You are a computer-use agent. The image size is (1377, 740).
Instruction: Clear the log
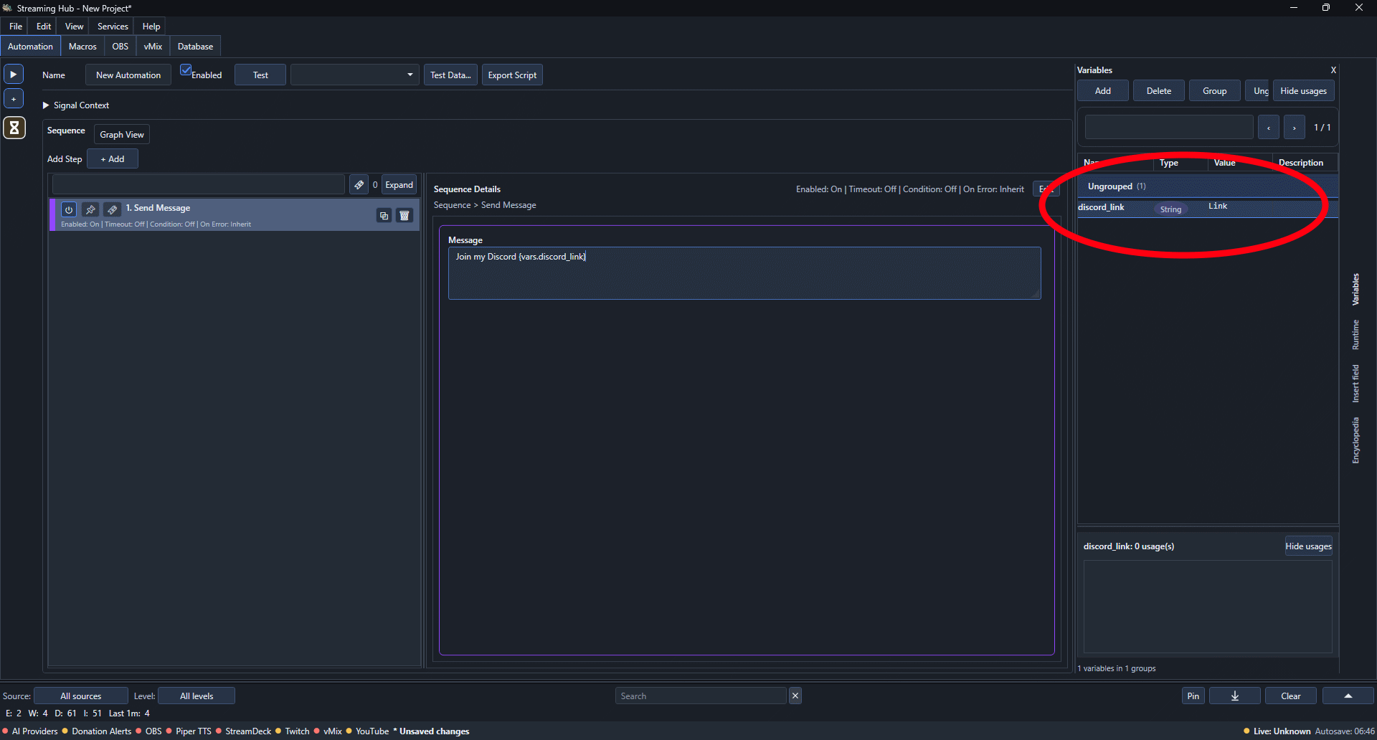pyautogui.click(x=1290, y=696)
